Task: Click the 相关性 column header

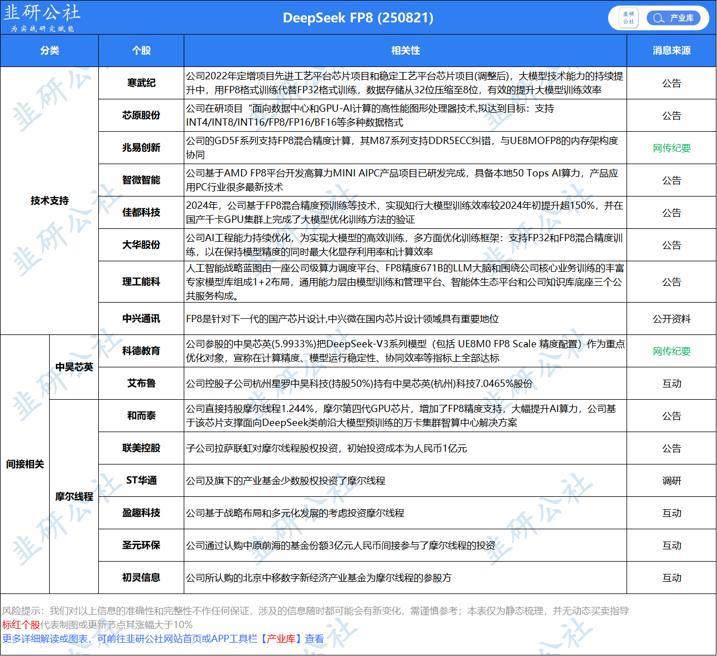Action: [x=405, y=51]
